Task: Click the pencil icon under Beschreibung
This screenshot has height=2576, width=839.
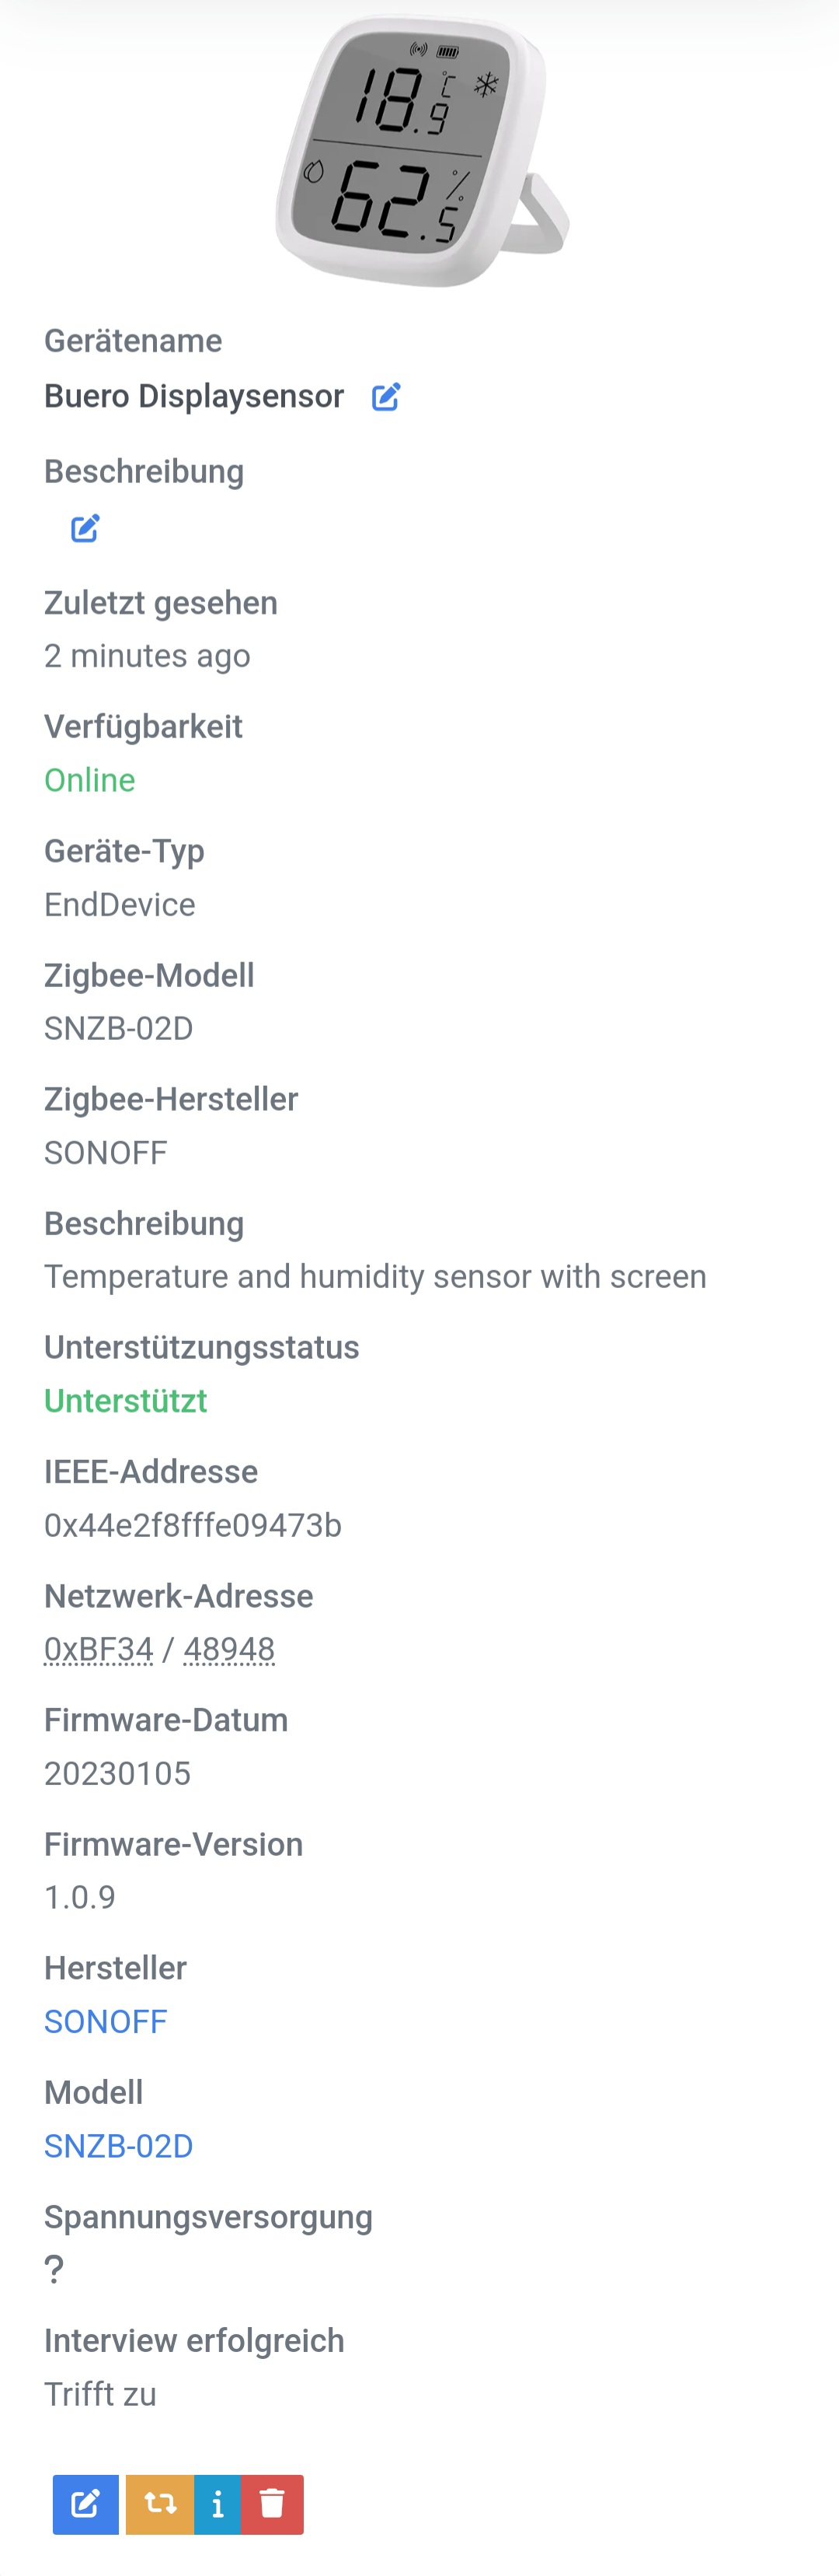Action: [x=85, y=528]
